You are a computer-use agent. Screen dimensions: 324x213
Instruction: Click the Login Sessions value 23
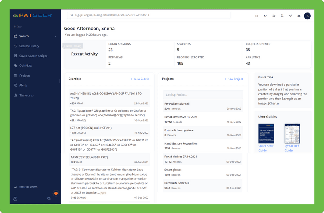pyautogui.click(x=110, y=50)
